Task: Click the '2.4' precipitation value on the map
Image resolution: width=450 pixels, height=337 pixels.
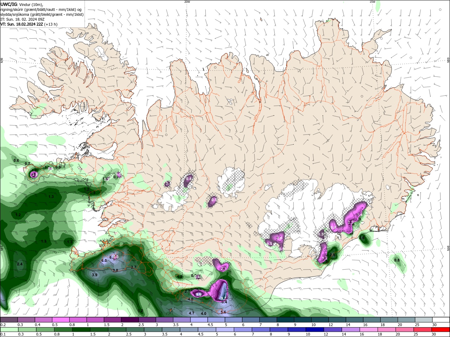Action: click(x=20, y=264)
